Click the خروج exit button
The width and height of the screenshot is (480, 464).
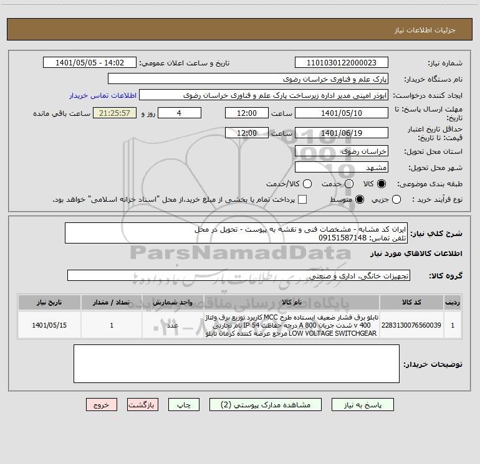[x=102, y=405]
